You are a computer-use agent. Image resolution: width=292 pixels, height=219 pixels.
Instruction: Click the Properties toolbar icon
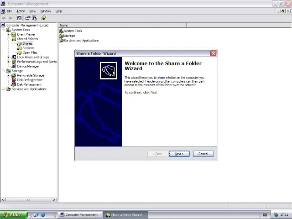(x=28, y=18)
